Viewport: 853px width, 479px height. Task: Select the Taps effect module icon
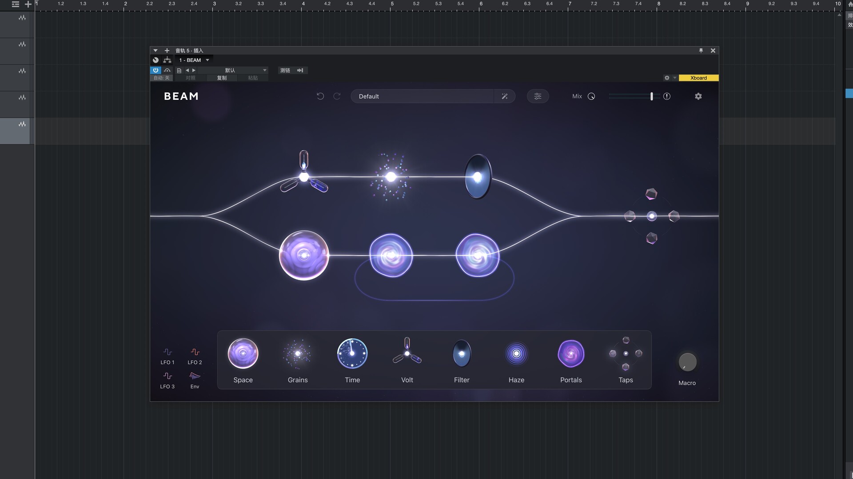tap(626, 353)
